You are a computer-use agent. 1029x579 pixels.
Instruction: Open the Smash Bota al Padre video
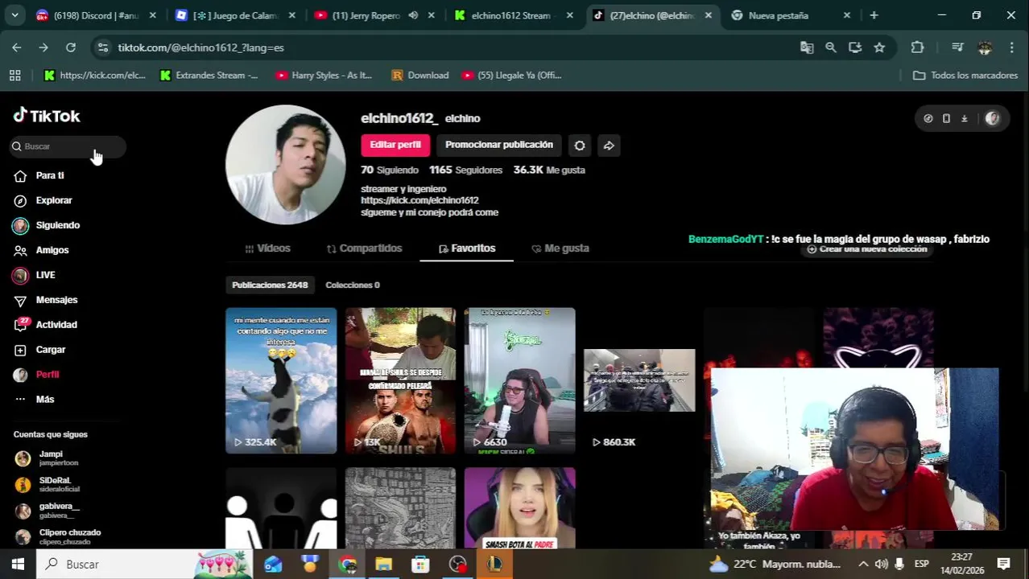tap(519, 508)
